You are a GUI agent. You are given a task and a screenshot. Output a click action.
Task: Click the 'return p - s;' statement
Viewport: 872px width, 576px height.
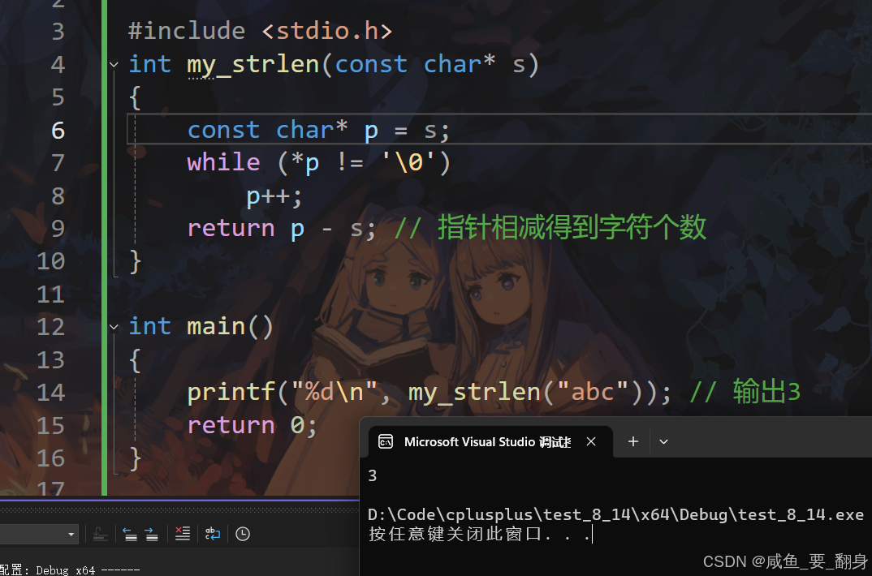click(x=282, y=229)
